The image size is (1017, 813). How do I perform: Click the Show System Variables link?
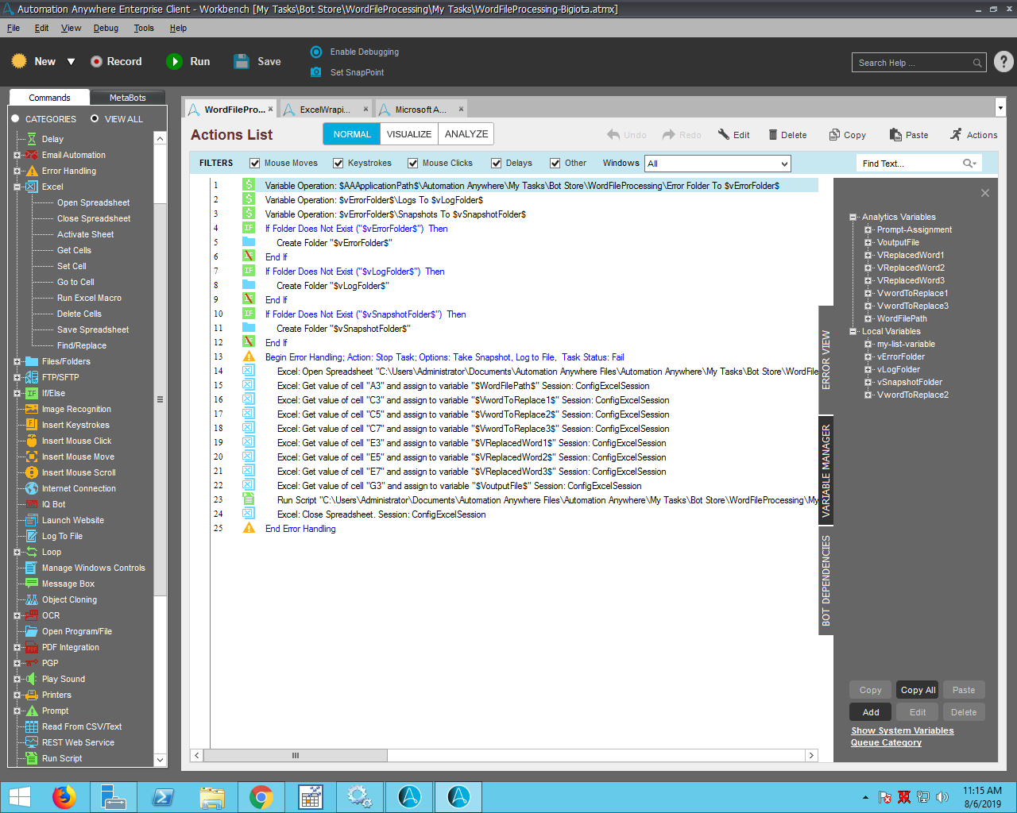pyautogui.click(x=902, y=730)
